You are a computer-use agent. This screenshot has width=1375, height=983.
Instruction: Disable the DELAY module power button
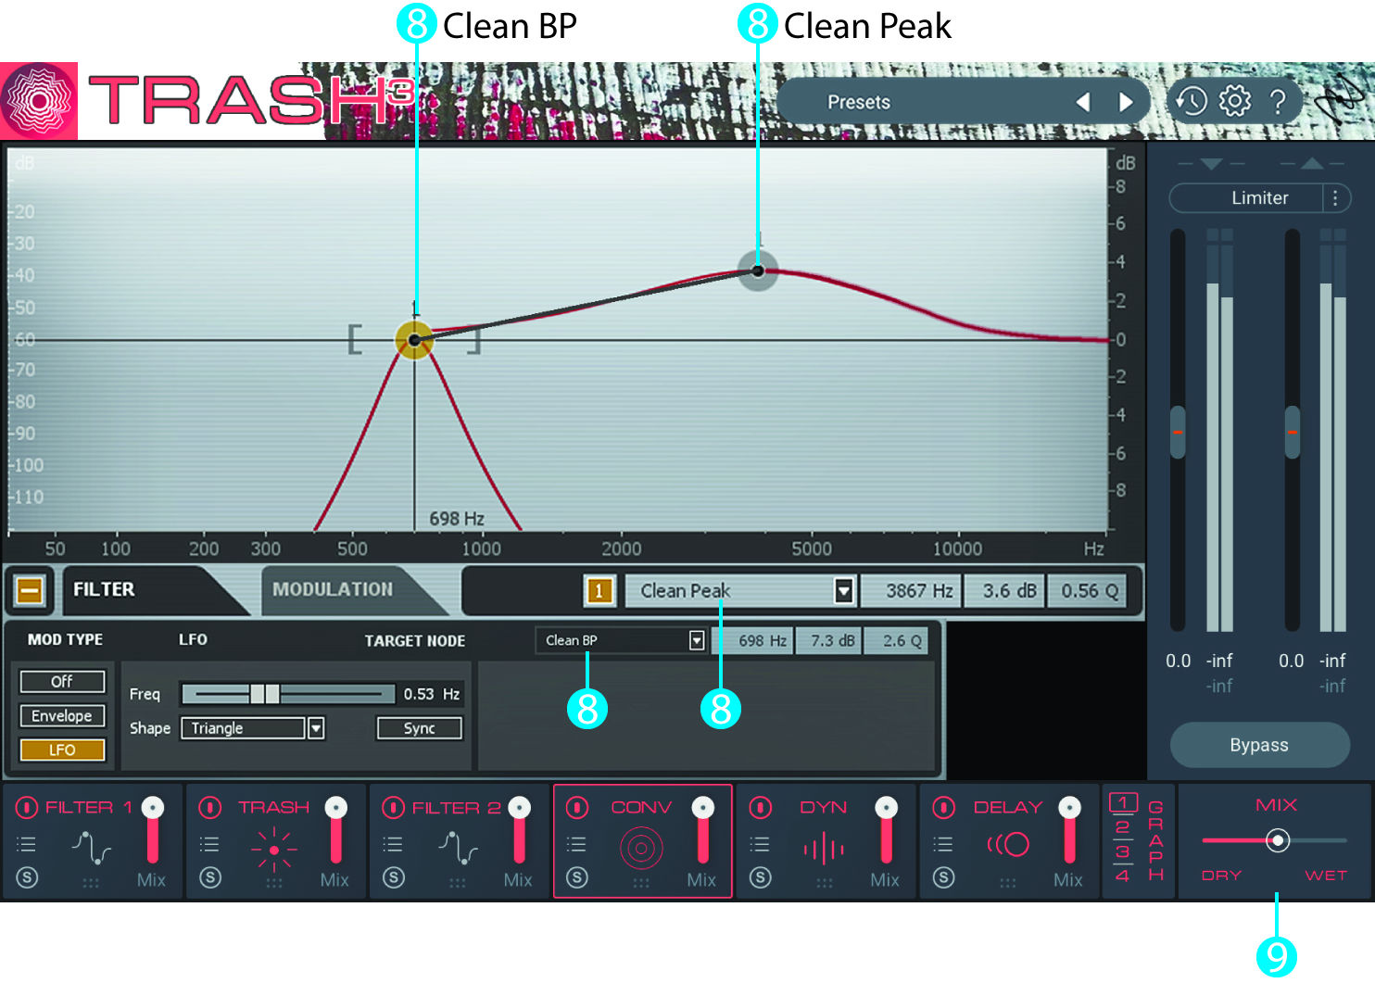click(943, 808)
